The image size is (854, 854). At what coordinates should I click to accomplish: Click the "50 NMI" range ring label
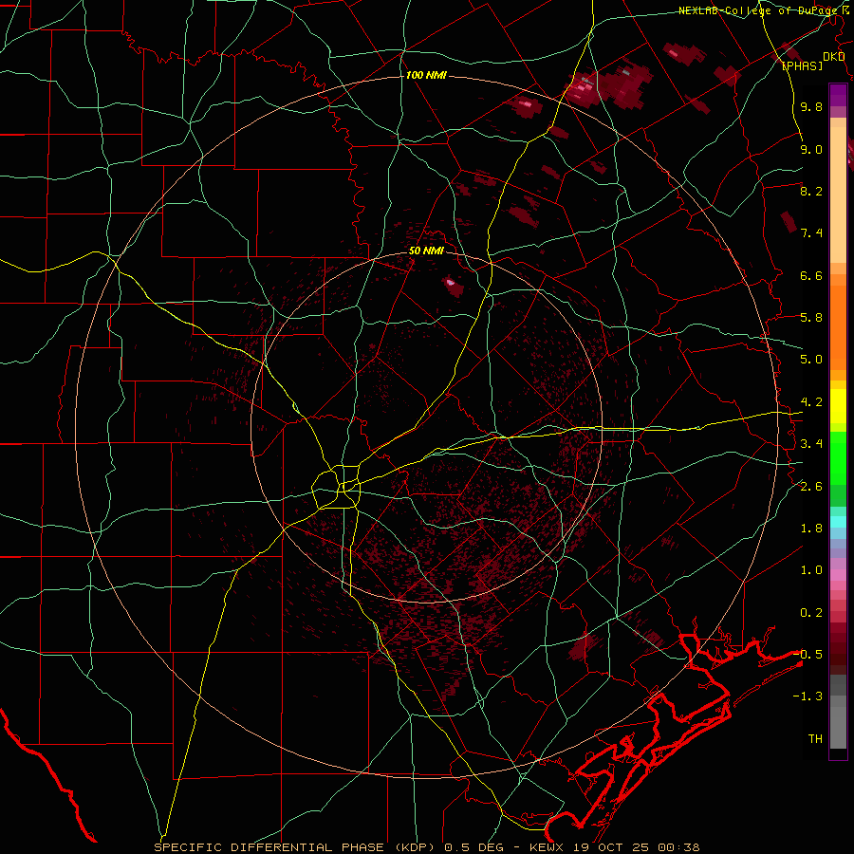point(426,251)
